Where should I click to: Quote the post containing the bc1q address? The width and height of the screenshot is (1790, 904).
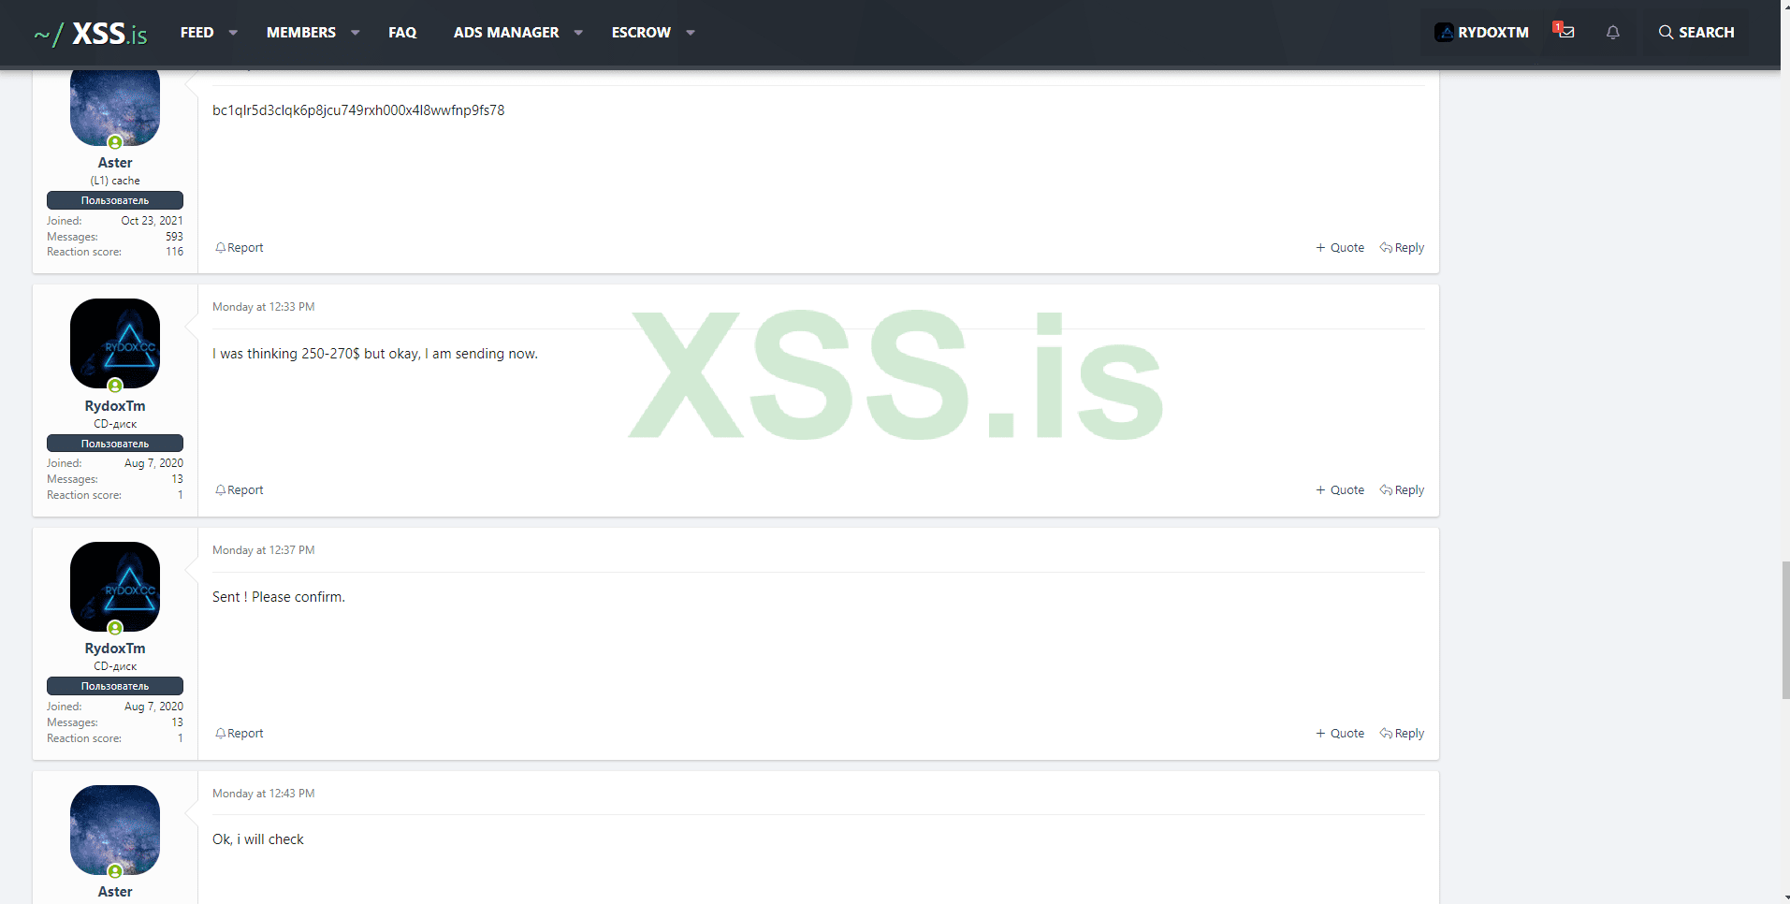click(x=1340, y=248)
